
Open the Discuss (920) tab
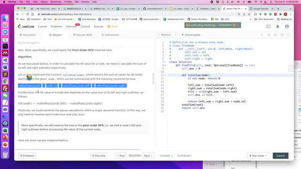click(x=83, y=35)
